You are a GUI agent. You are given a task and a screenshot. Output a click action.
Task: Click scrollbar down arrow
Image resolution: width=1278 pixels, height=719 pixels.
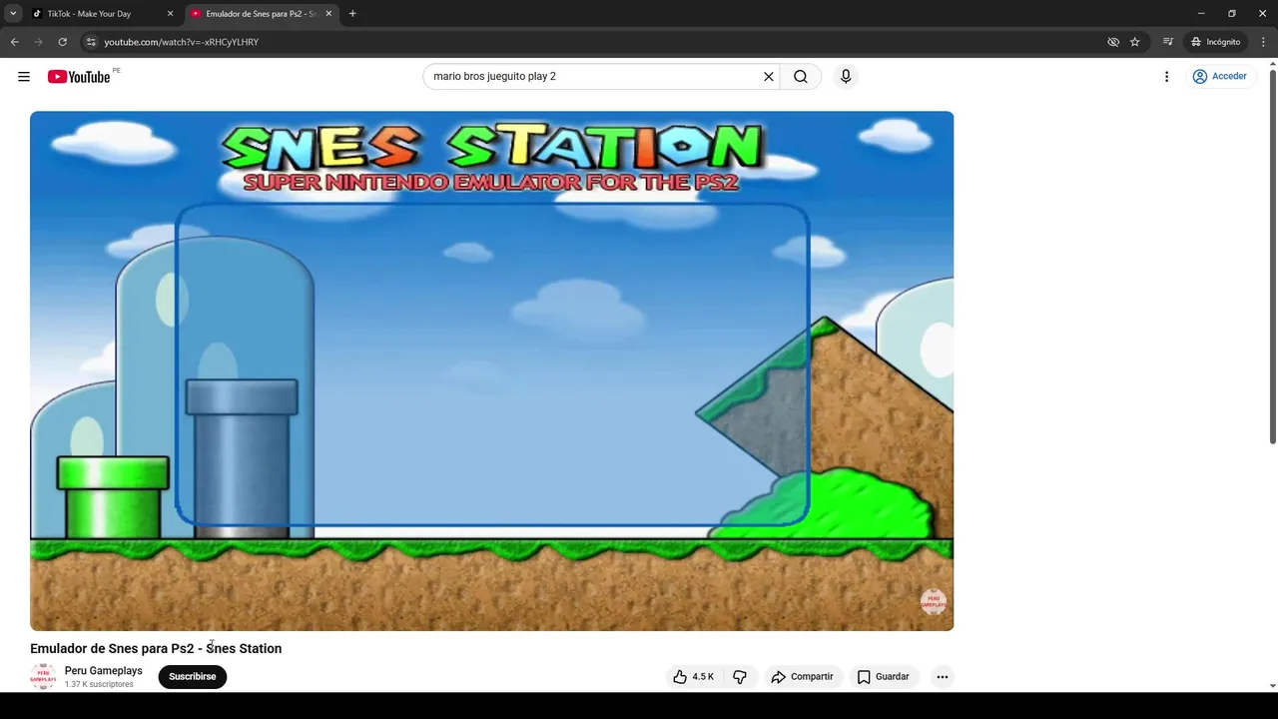(1272, 686)
